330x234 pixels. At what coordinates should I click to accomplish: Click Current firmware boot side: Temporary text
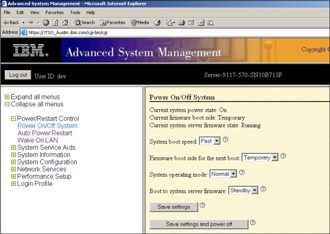point(197,118)
